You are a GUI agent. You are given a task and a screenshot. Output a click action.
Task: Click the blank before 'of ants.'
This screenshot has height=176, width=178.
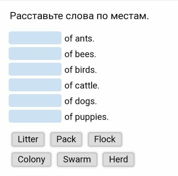coord(35,38)
